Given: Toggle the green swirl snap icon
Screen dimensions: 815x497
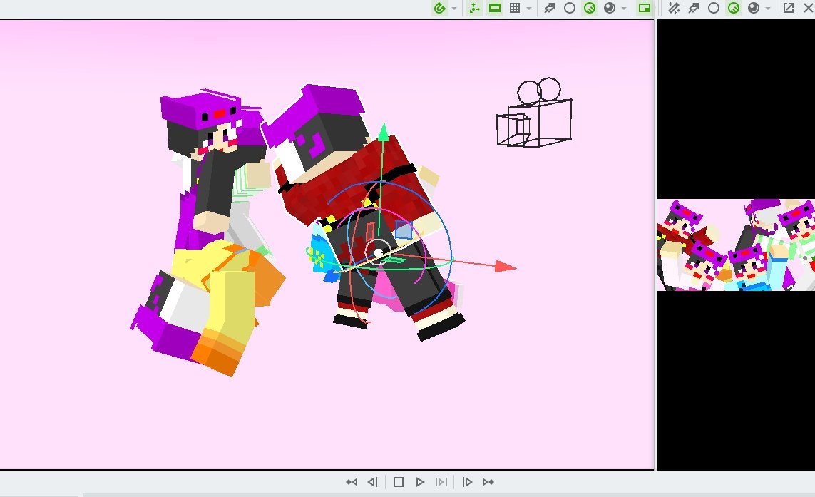Looking at the screenshot, I should 440,8.
